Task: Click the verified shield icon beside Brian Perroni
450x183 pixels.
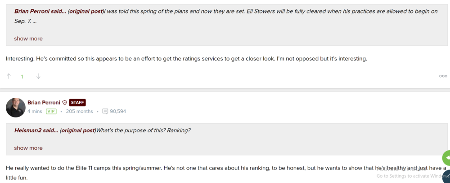Action: 65,103
